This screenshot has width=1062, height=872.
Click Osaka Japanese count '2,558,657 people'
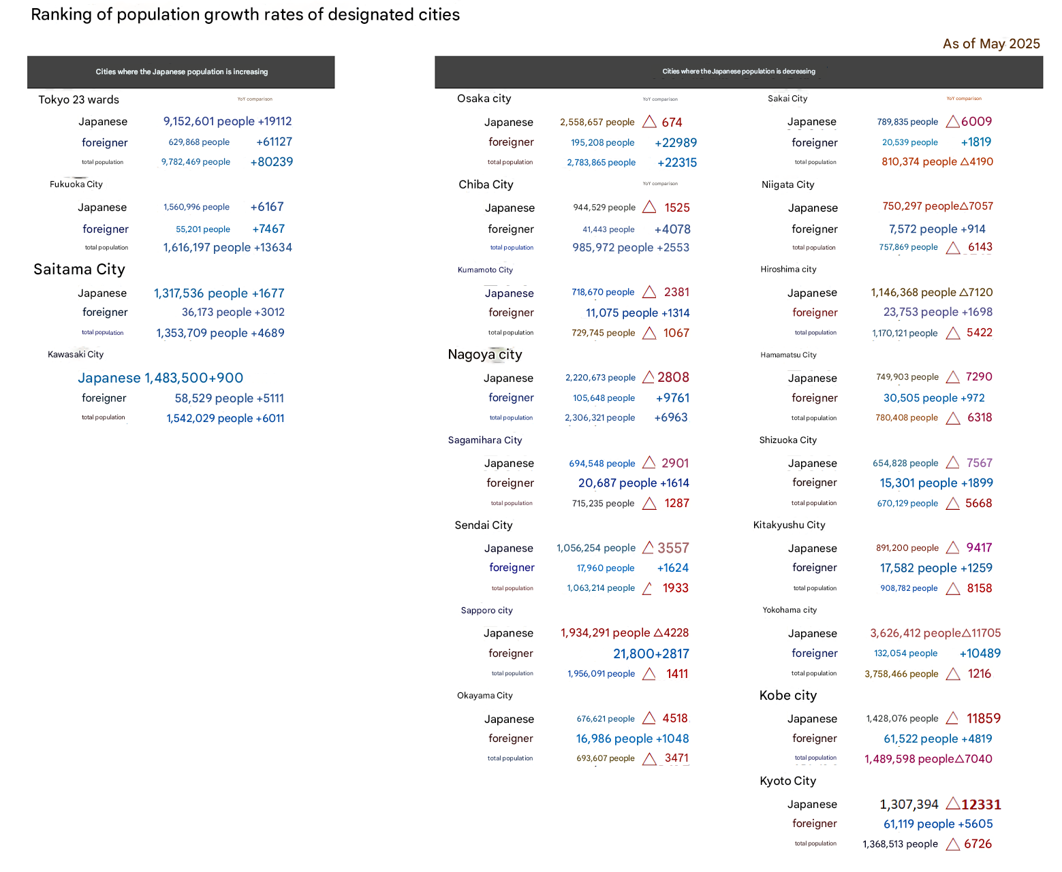[597, 123]
